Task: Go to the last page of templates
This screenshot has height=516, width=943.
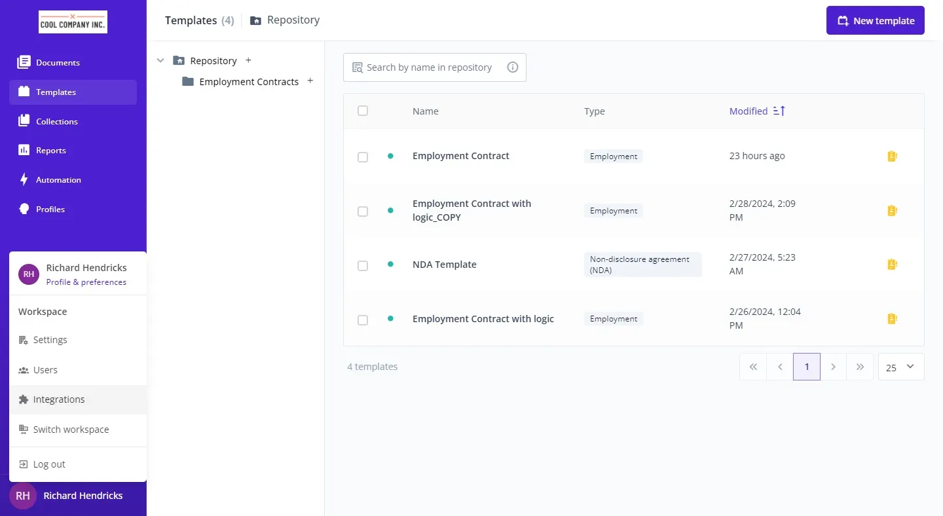Action: click(860, 367)
